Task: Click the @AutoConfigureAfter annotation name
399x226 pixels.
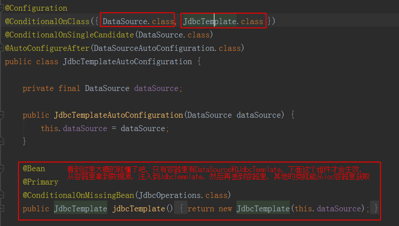Action: point(47,48)
